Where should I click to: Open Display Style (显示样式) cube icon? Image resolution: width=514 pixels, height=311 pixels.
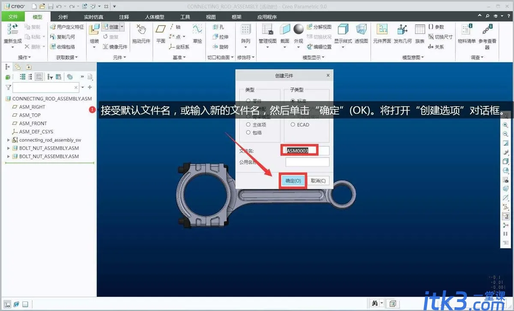tap(343, 29)
